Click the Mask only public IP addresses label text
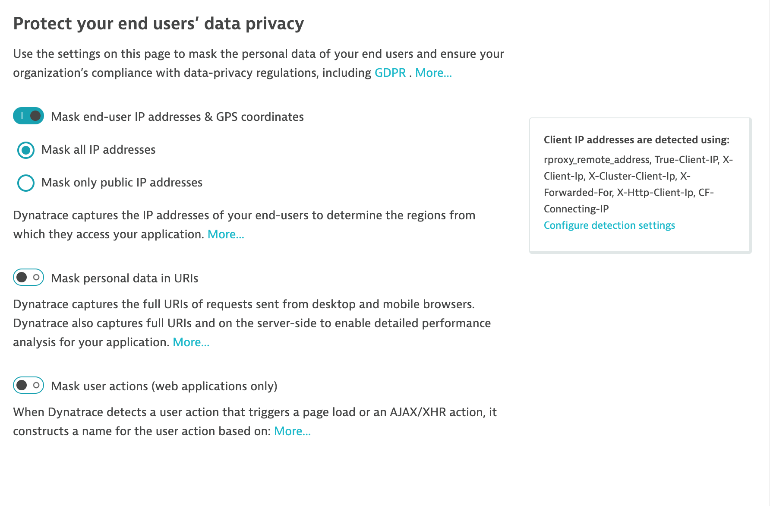Image resolution: width=770 pixels, height=506 pixels. pos(122,183)
